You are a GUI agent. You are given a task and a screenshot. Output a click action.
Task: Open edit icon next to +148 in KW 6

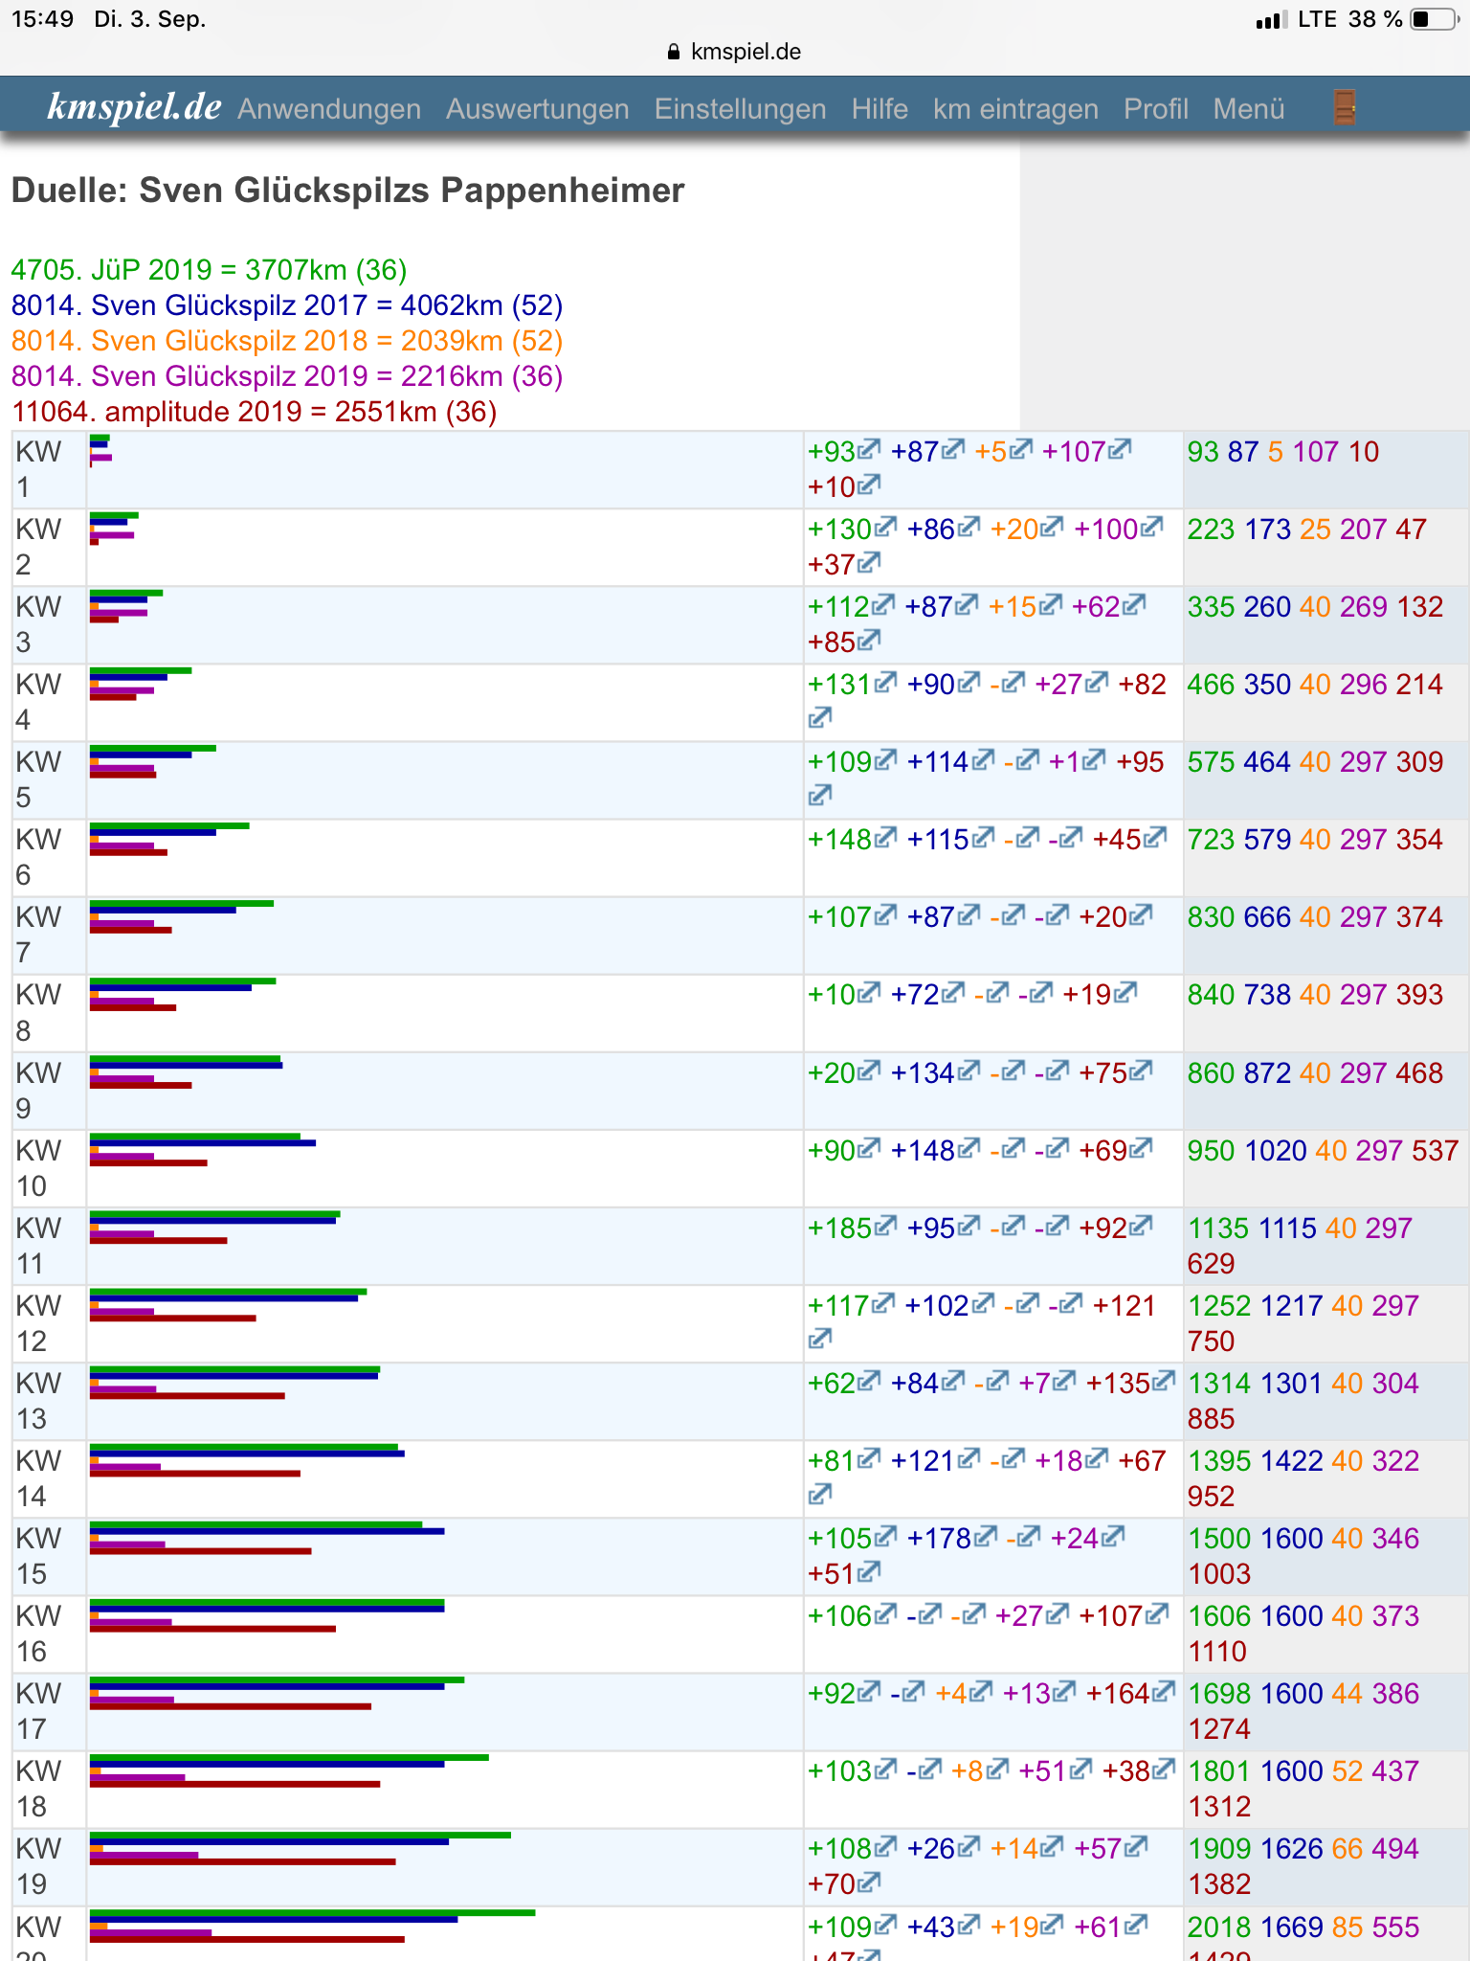(x=886, y=838)
